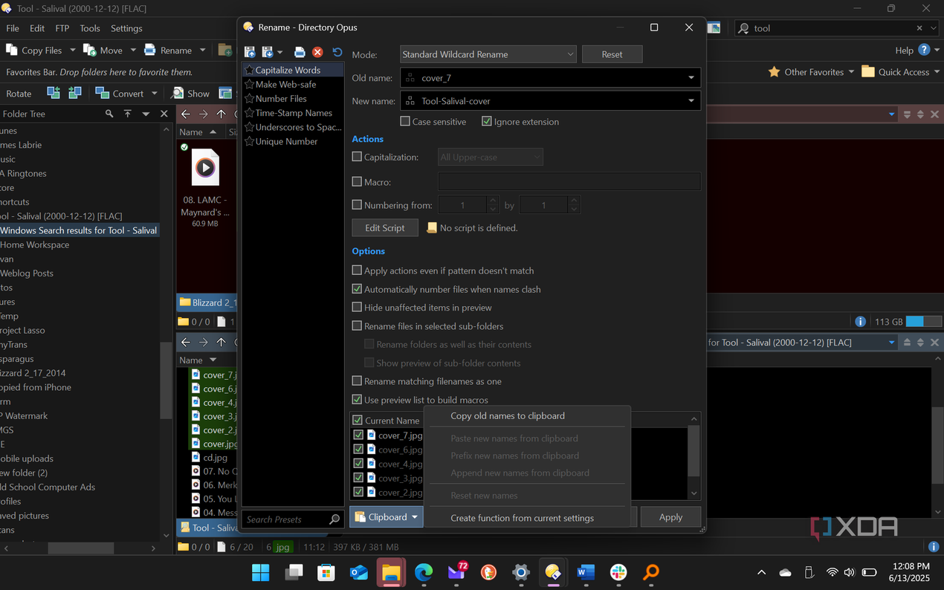Click the Reset button beside Mode
The width and height of the screenshot is (944, 590).
coord(612,54)
